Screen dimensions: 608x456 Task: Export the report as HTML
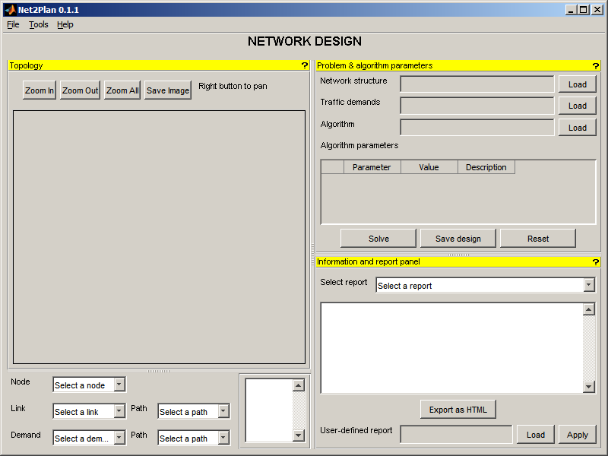458,410
